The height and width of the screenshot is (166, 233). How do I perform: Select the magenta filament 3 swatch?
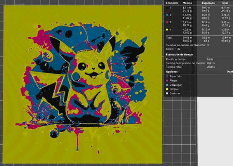tap(167, 22)
